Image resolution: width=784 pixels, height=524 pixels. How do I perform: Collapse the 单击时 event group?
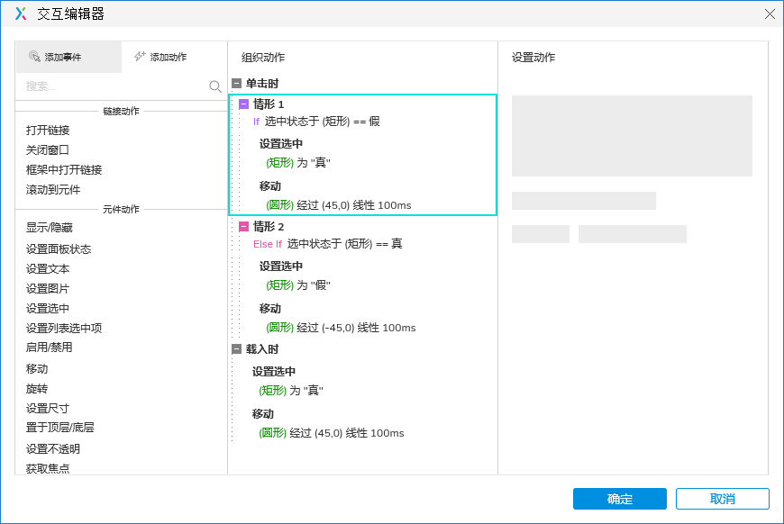tap(236, 83)
